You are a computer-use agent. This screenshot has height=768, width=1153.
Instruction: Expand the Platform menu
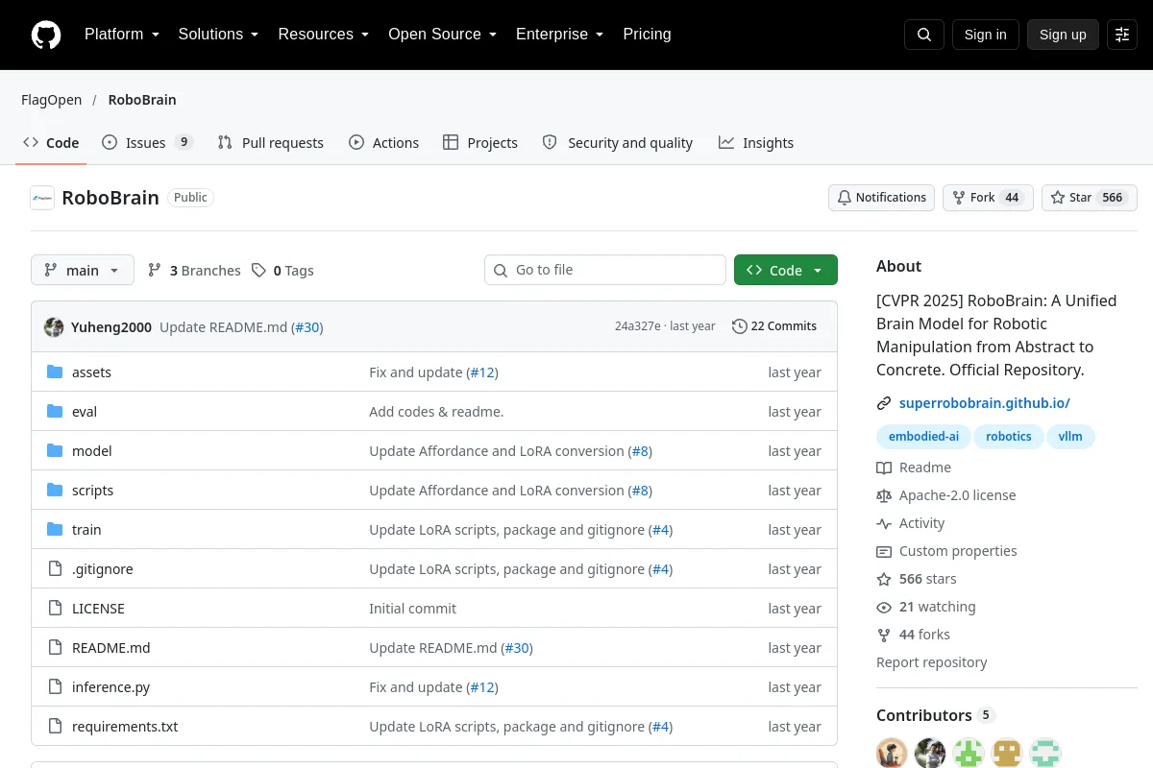[x=121, y=35]
